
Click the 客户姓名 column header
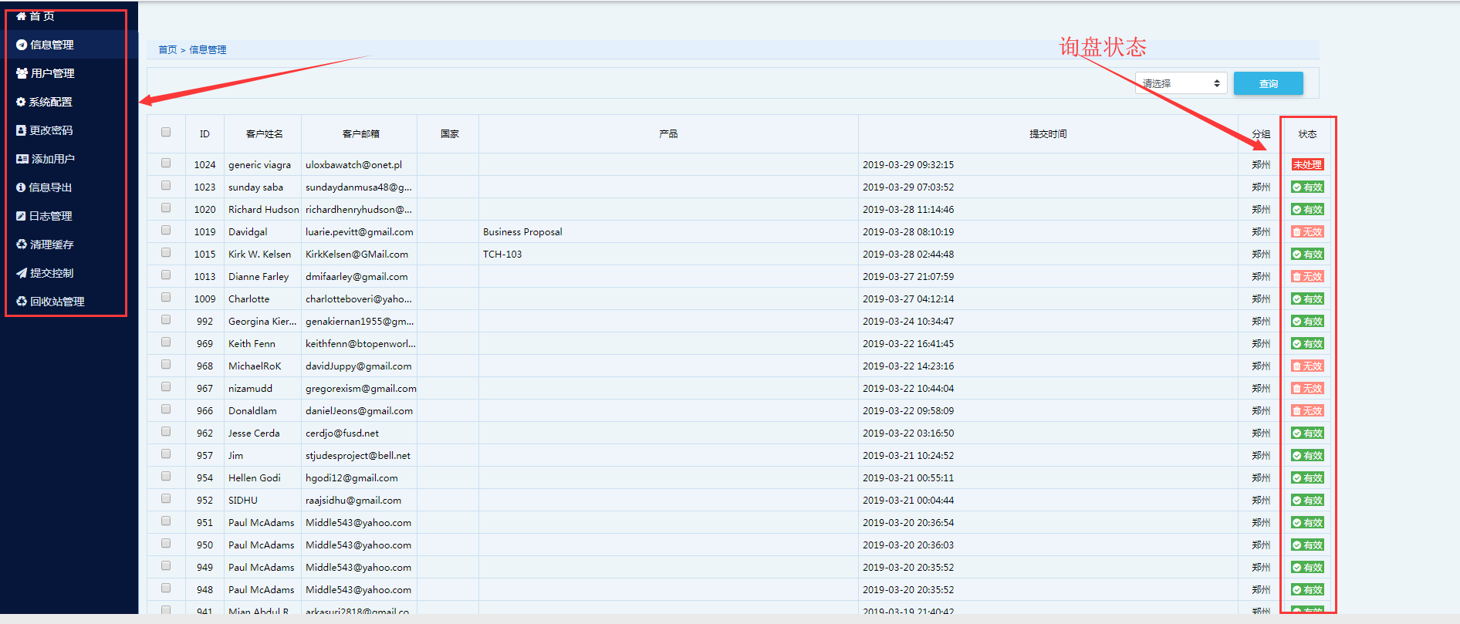[x=264, y=133]
